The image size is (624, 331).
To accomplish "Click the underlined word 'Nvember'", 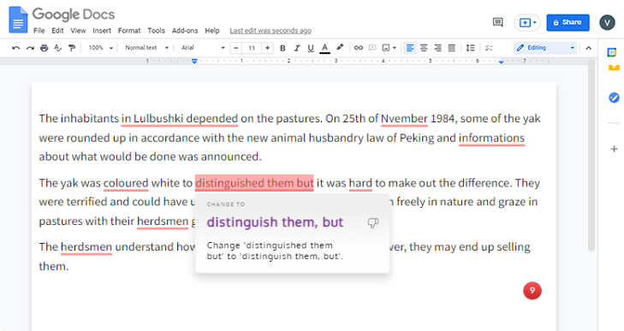I will 404,119.
